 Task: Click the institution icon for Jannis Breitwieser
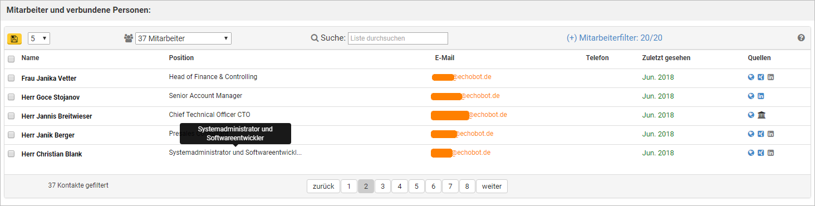point(762,115)
